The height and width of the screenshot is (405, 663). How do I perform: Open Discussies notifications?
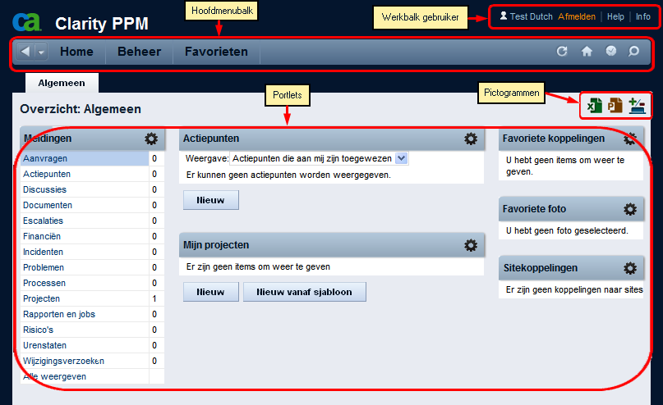point(45,190)
